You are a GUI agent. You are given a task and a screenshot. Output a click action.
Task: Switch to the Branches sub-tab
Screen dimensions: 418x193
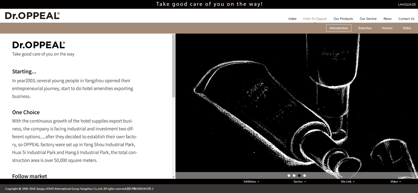365,28
